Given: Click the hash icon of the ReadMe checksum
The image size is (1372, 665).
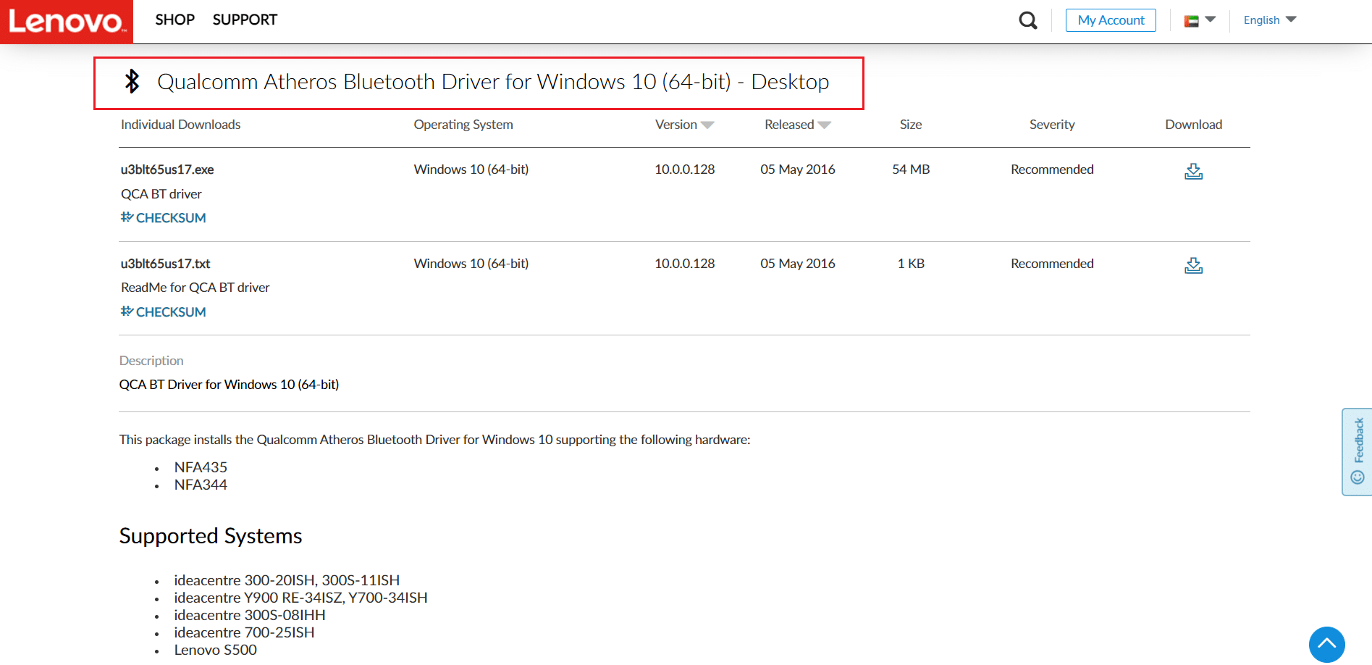Looking at the screenshot, I should click(x=127, y=311).
